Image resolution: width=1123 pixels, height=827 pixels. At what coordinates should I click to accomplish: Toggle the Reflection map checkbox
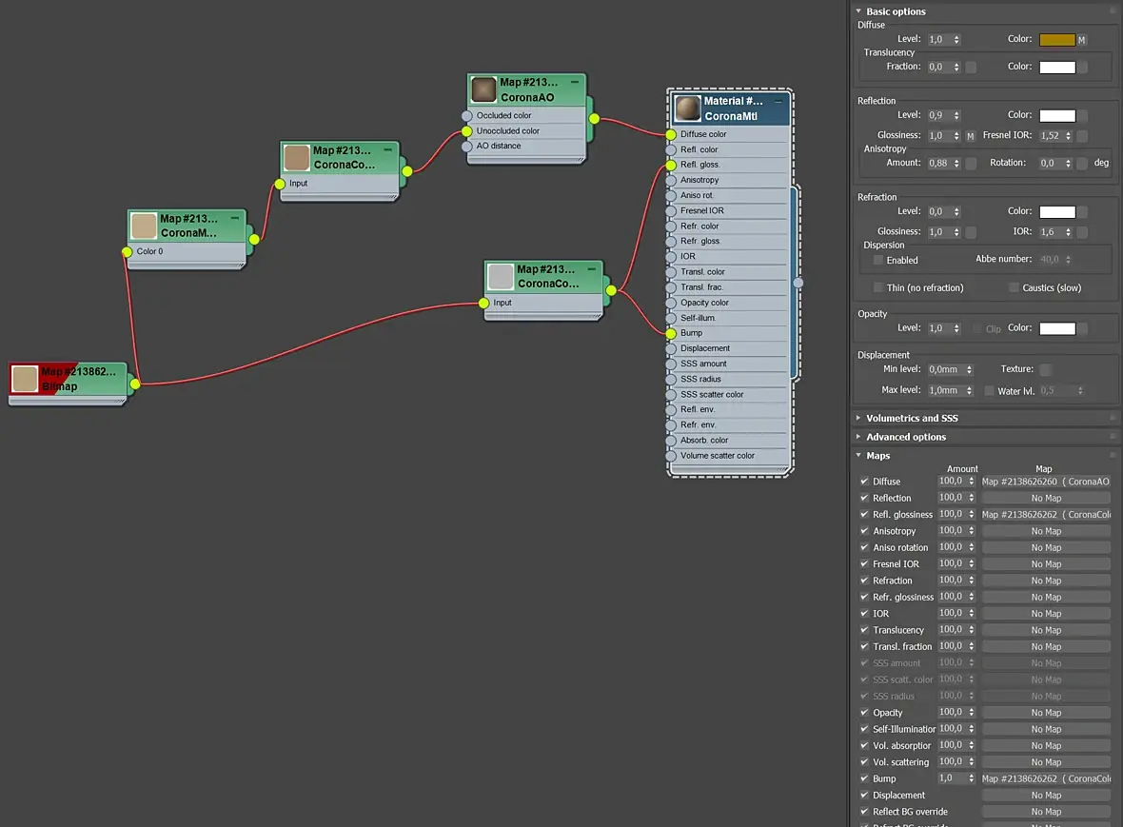[864, 499]
